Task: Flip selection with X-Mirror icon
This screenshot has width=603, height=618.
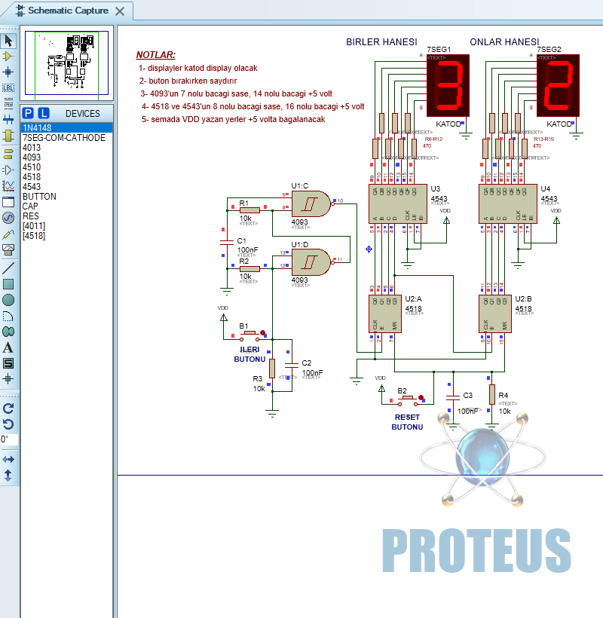Action: tap(8, 459)
